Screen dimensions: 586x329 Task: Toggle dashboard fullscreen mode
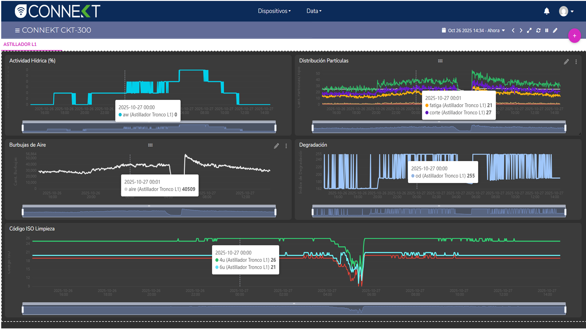point(529,30)
